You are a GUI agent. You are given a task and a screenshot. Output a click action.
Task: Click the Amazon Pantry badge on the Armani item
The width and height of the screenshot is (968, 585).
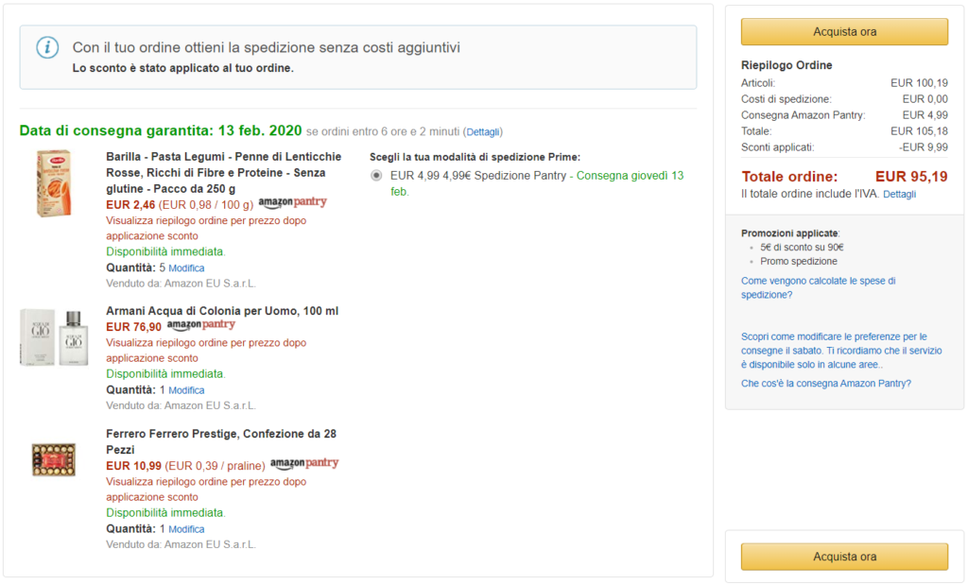[x=199, y=323]
